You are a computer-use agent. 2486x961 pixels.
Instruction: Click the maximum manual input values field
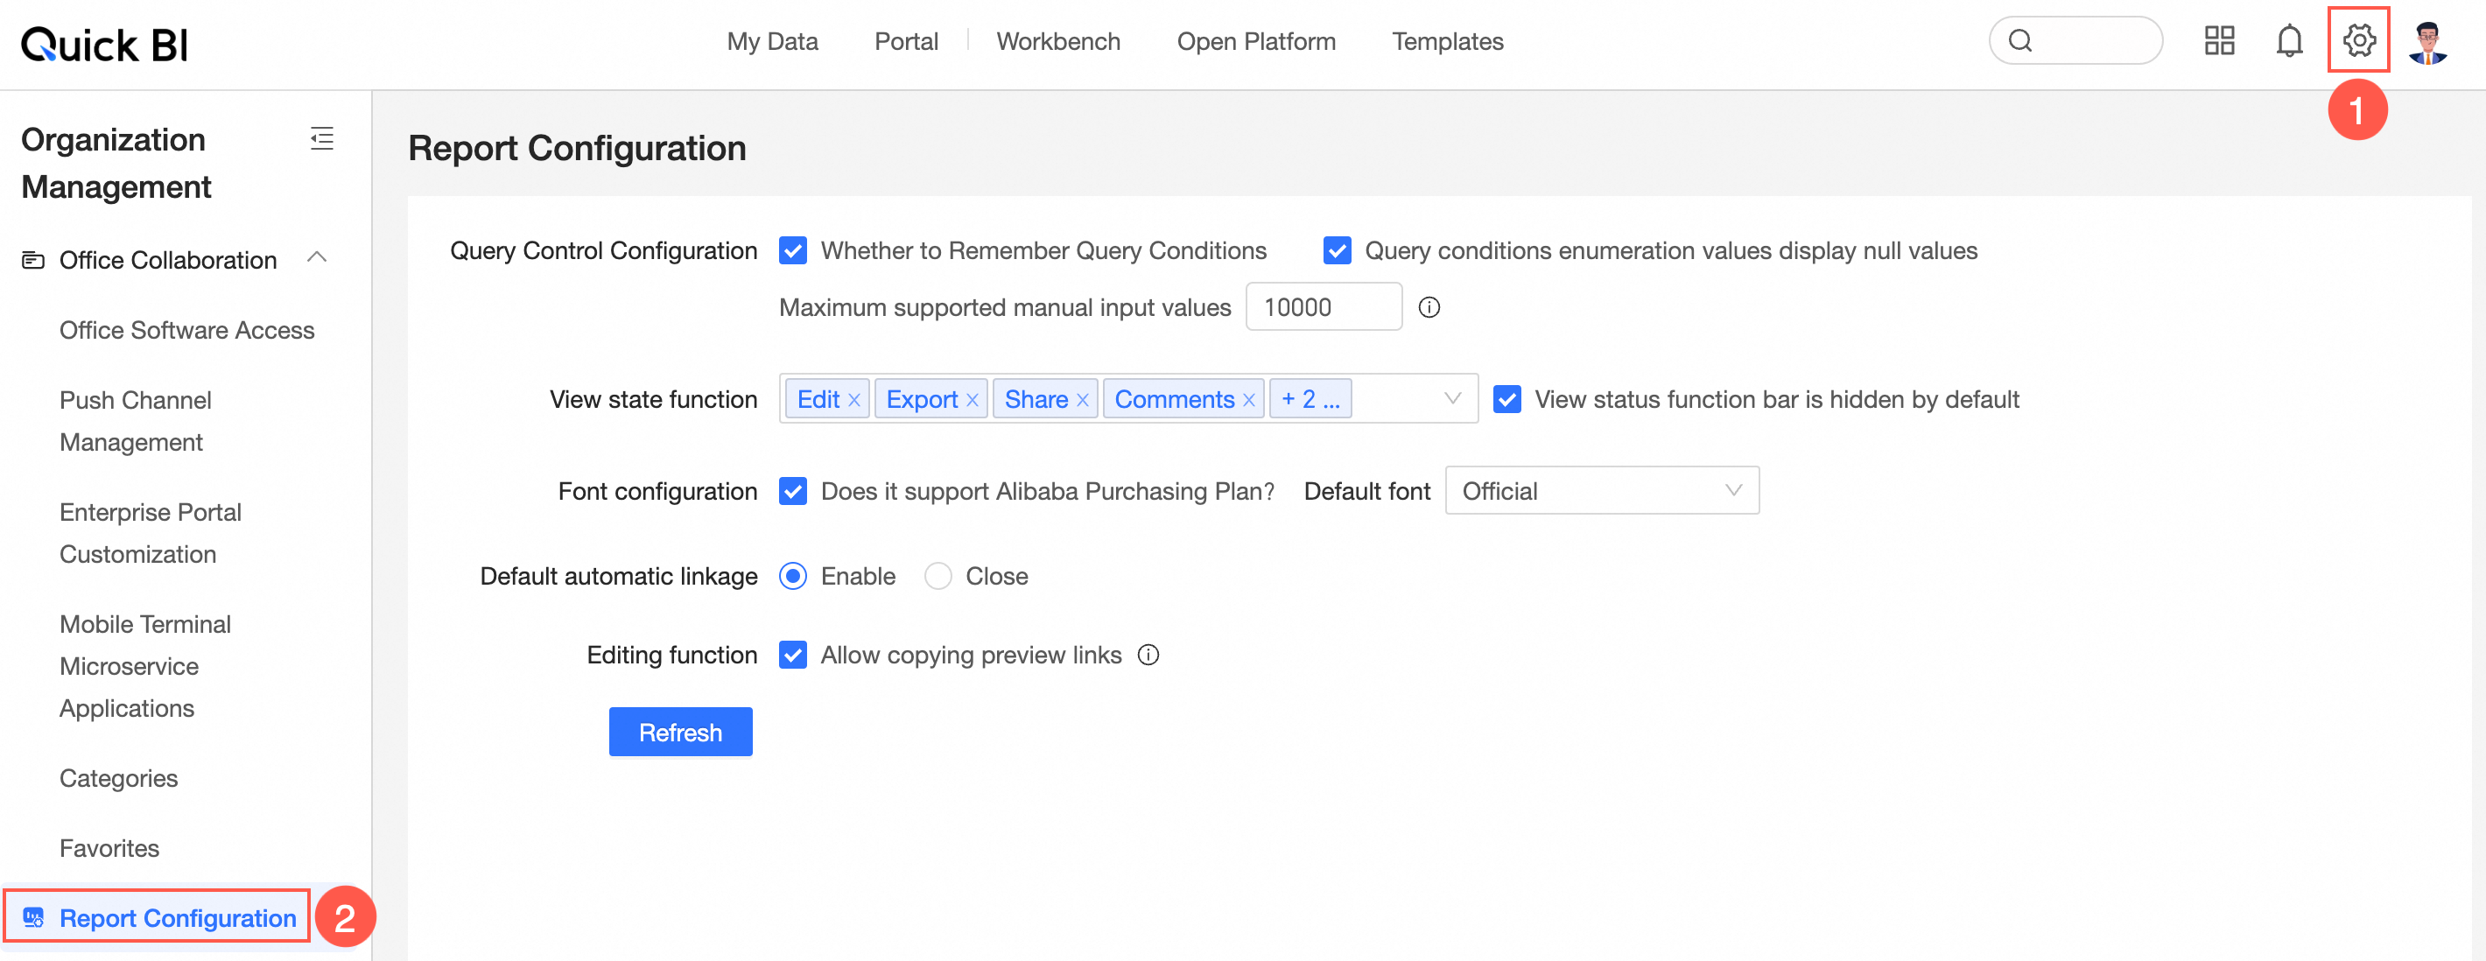(x=1322, y=308)
